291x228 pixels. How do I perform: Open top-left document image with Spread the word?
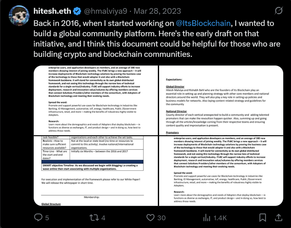(96, 100)
